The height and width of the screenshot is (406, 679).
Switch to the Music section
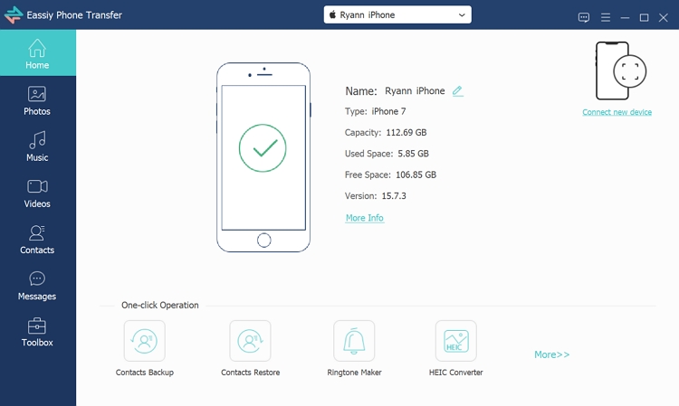pos(37,146)
